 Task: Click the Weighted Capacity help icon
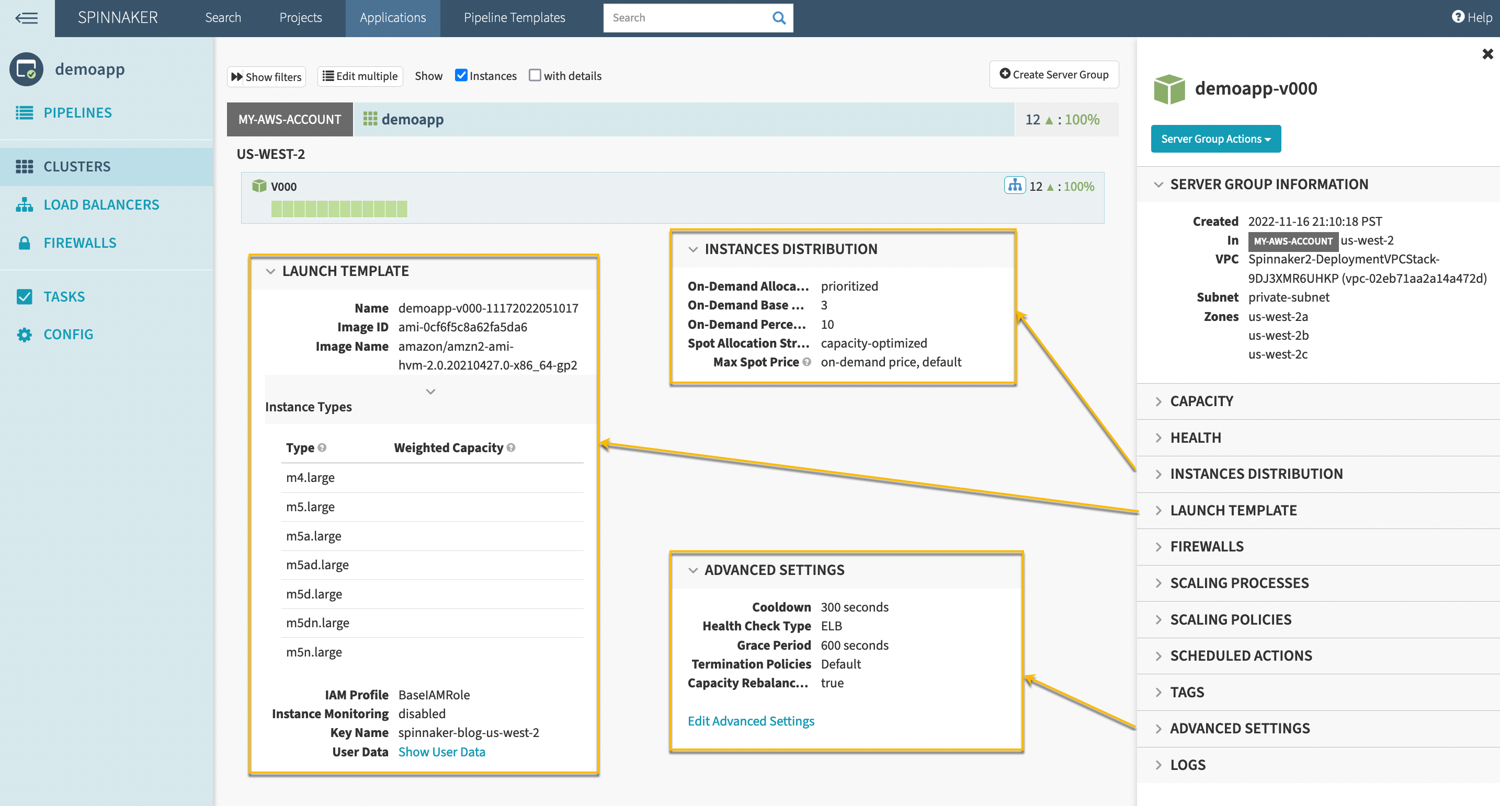(510, 447)
